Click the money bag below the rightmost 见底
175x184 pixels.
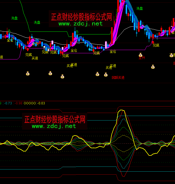(153, 67)
